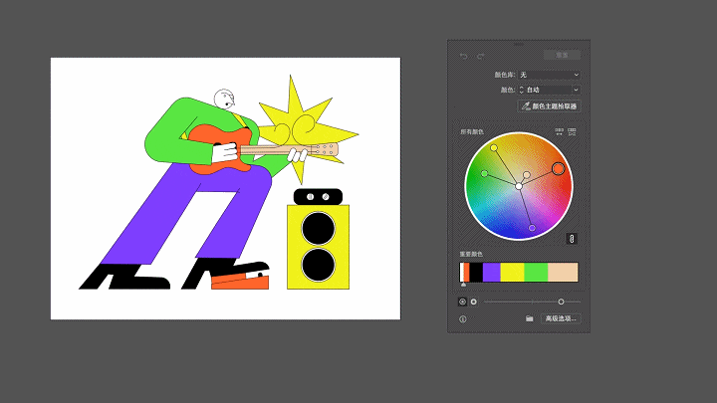
Task: Click the folder icon to save colors
Action: [530, 319]
